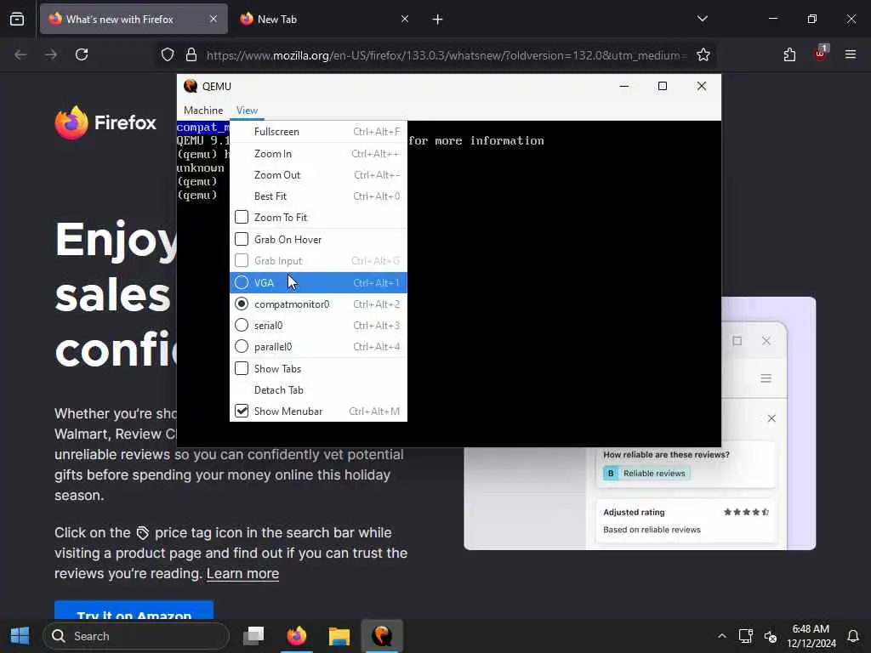Toggle the Grab Input checkbox
The width and height of the screenshot is (871, 653).
click(x=242, y=260)
